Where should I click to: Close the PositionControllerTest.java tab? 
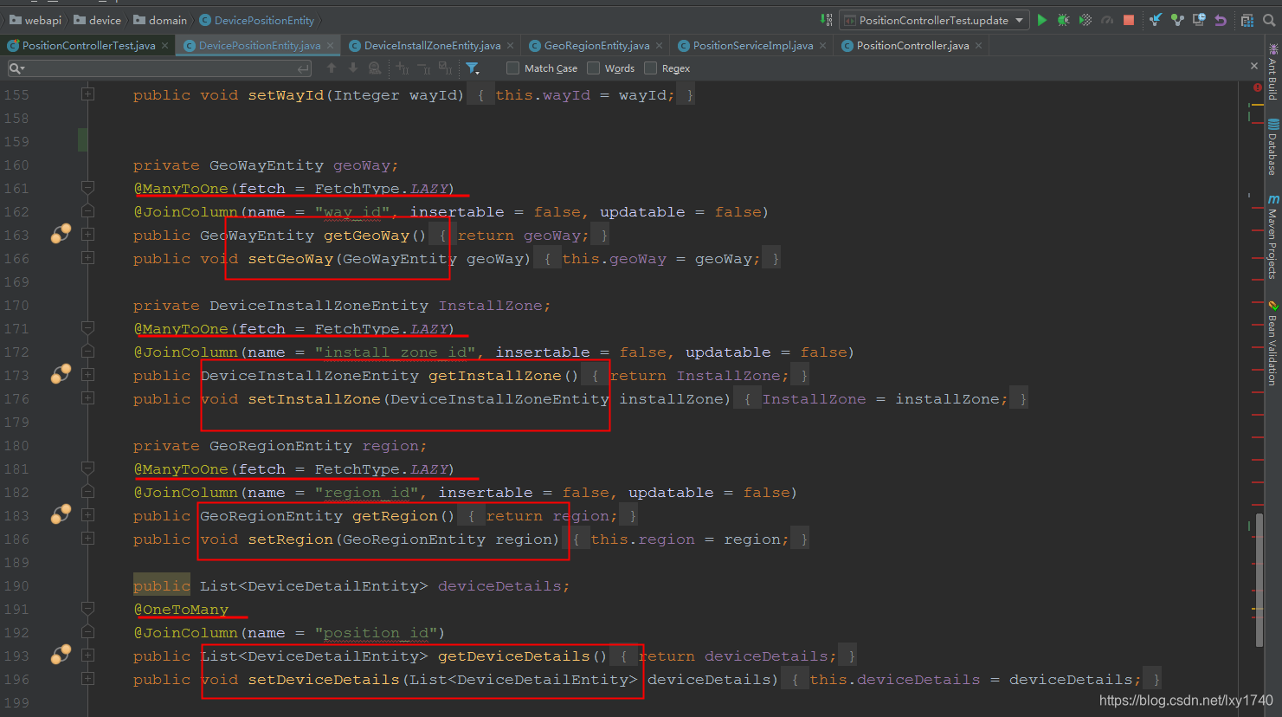[x=164, y=45]
